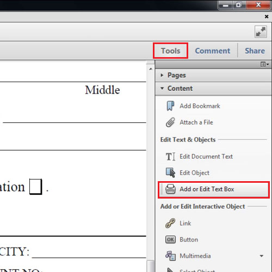Viewport: 272px width, 272px height.
Task: Open the Share pane tab
Action: [x=255, y=51]
